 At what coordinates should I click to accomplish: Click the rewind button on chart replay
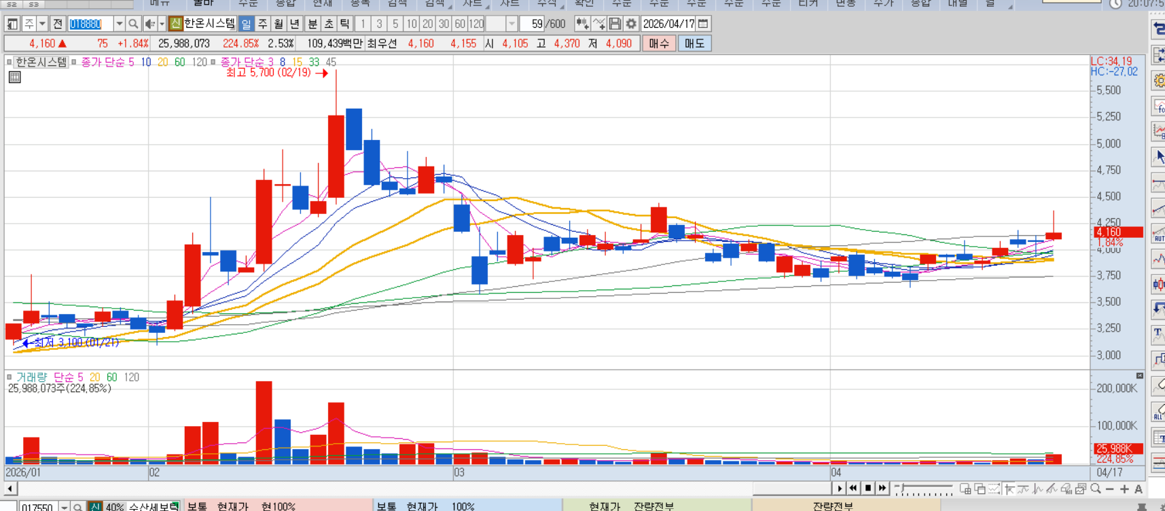(x=853, y=489)
